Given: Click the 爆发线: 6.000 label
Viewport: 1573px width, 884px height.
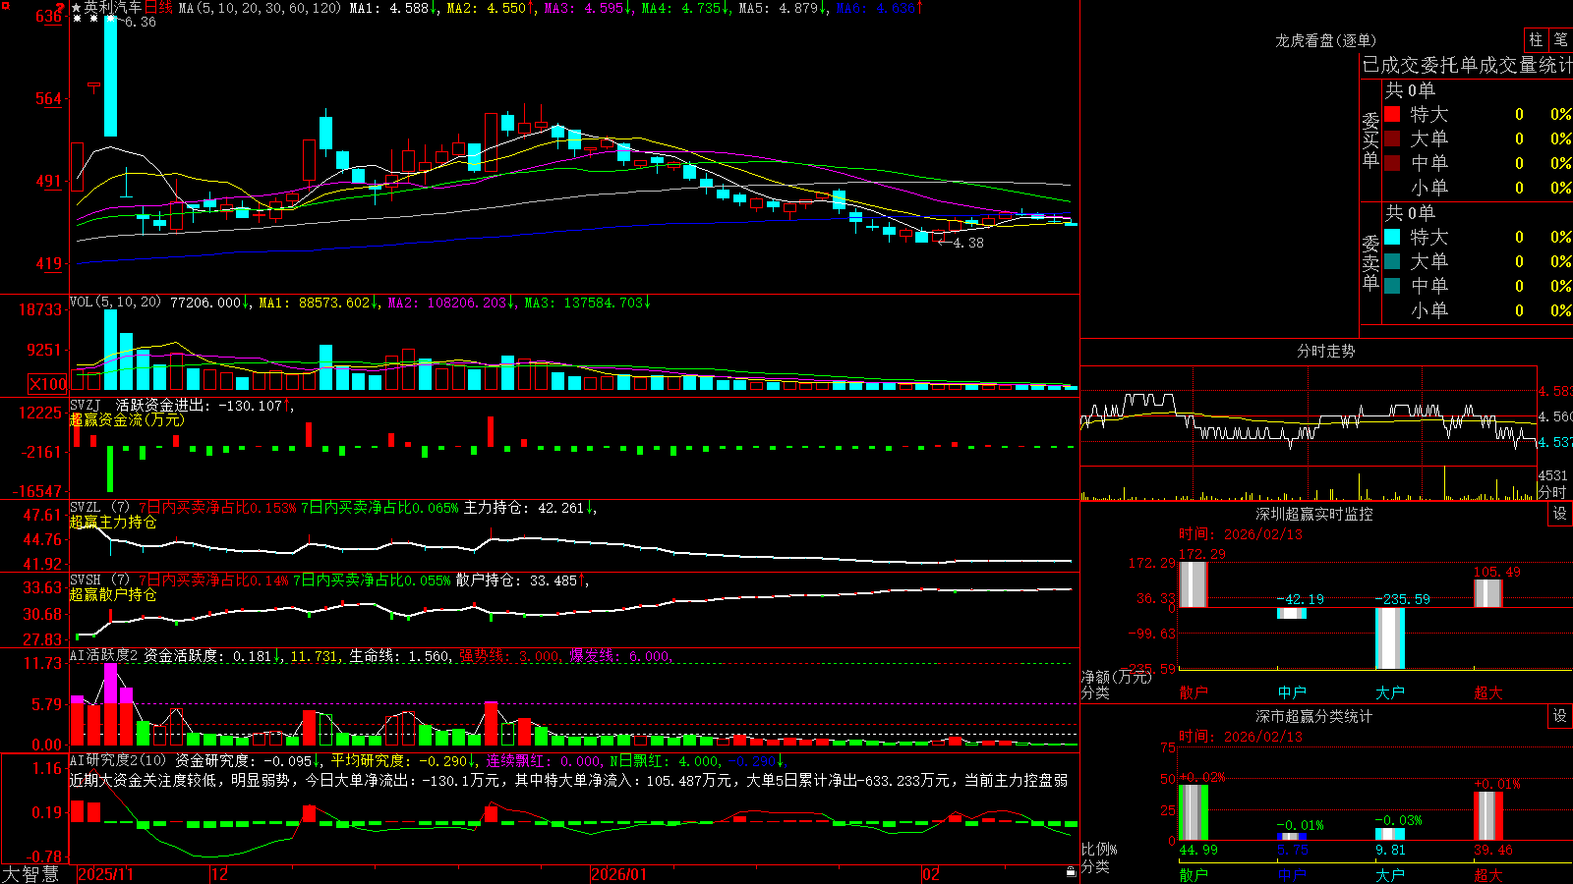Looking at the screenshot, I should [619, 656].
